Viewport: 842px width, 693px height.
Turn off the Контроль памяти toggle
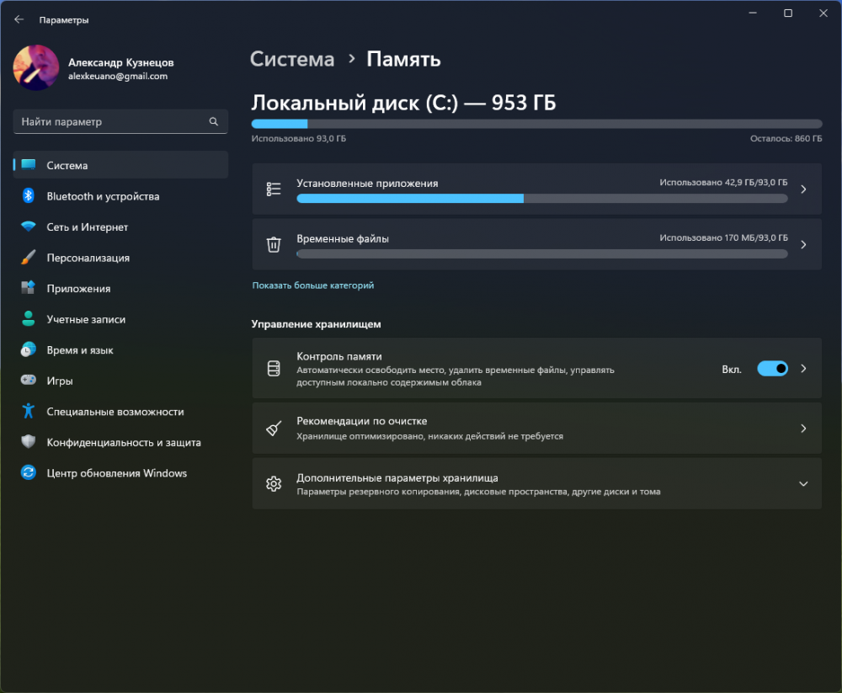tap(772, 369)
